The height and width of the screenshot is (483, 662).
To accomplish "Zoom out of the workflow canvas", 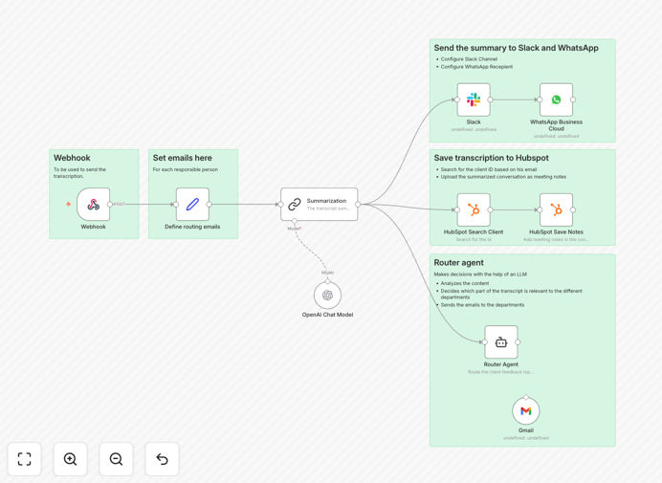I will pyautogui.click(x=116, y=459).
